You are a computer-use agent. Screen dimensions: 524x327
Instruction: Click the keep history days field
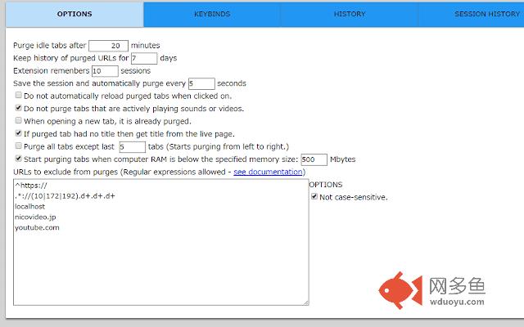144,58
